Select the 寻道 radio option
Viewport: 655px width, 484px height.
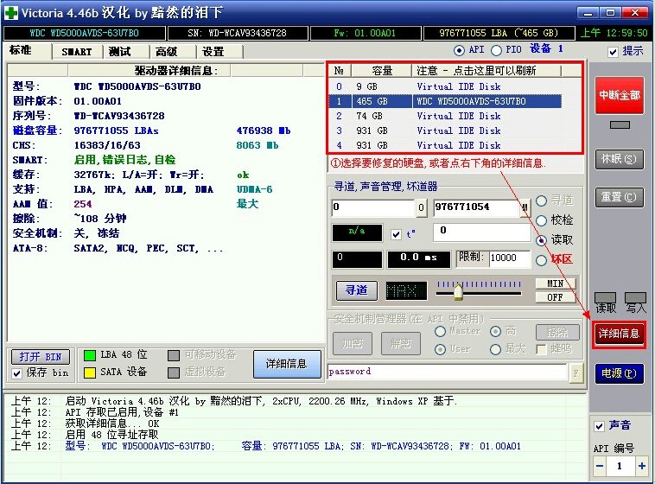coord(542,201)
